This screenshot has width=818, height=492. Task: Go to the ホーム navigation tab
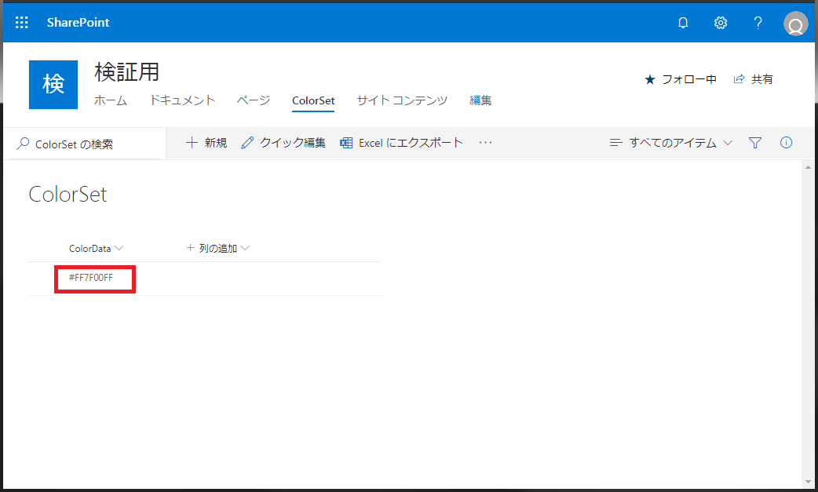tap(111, 100)
